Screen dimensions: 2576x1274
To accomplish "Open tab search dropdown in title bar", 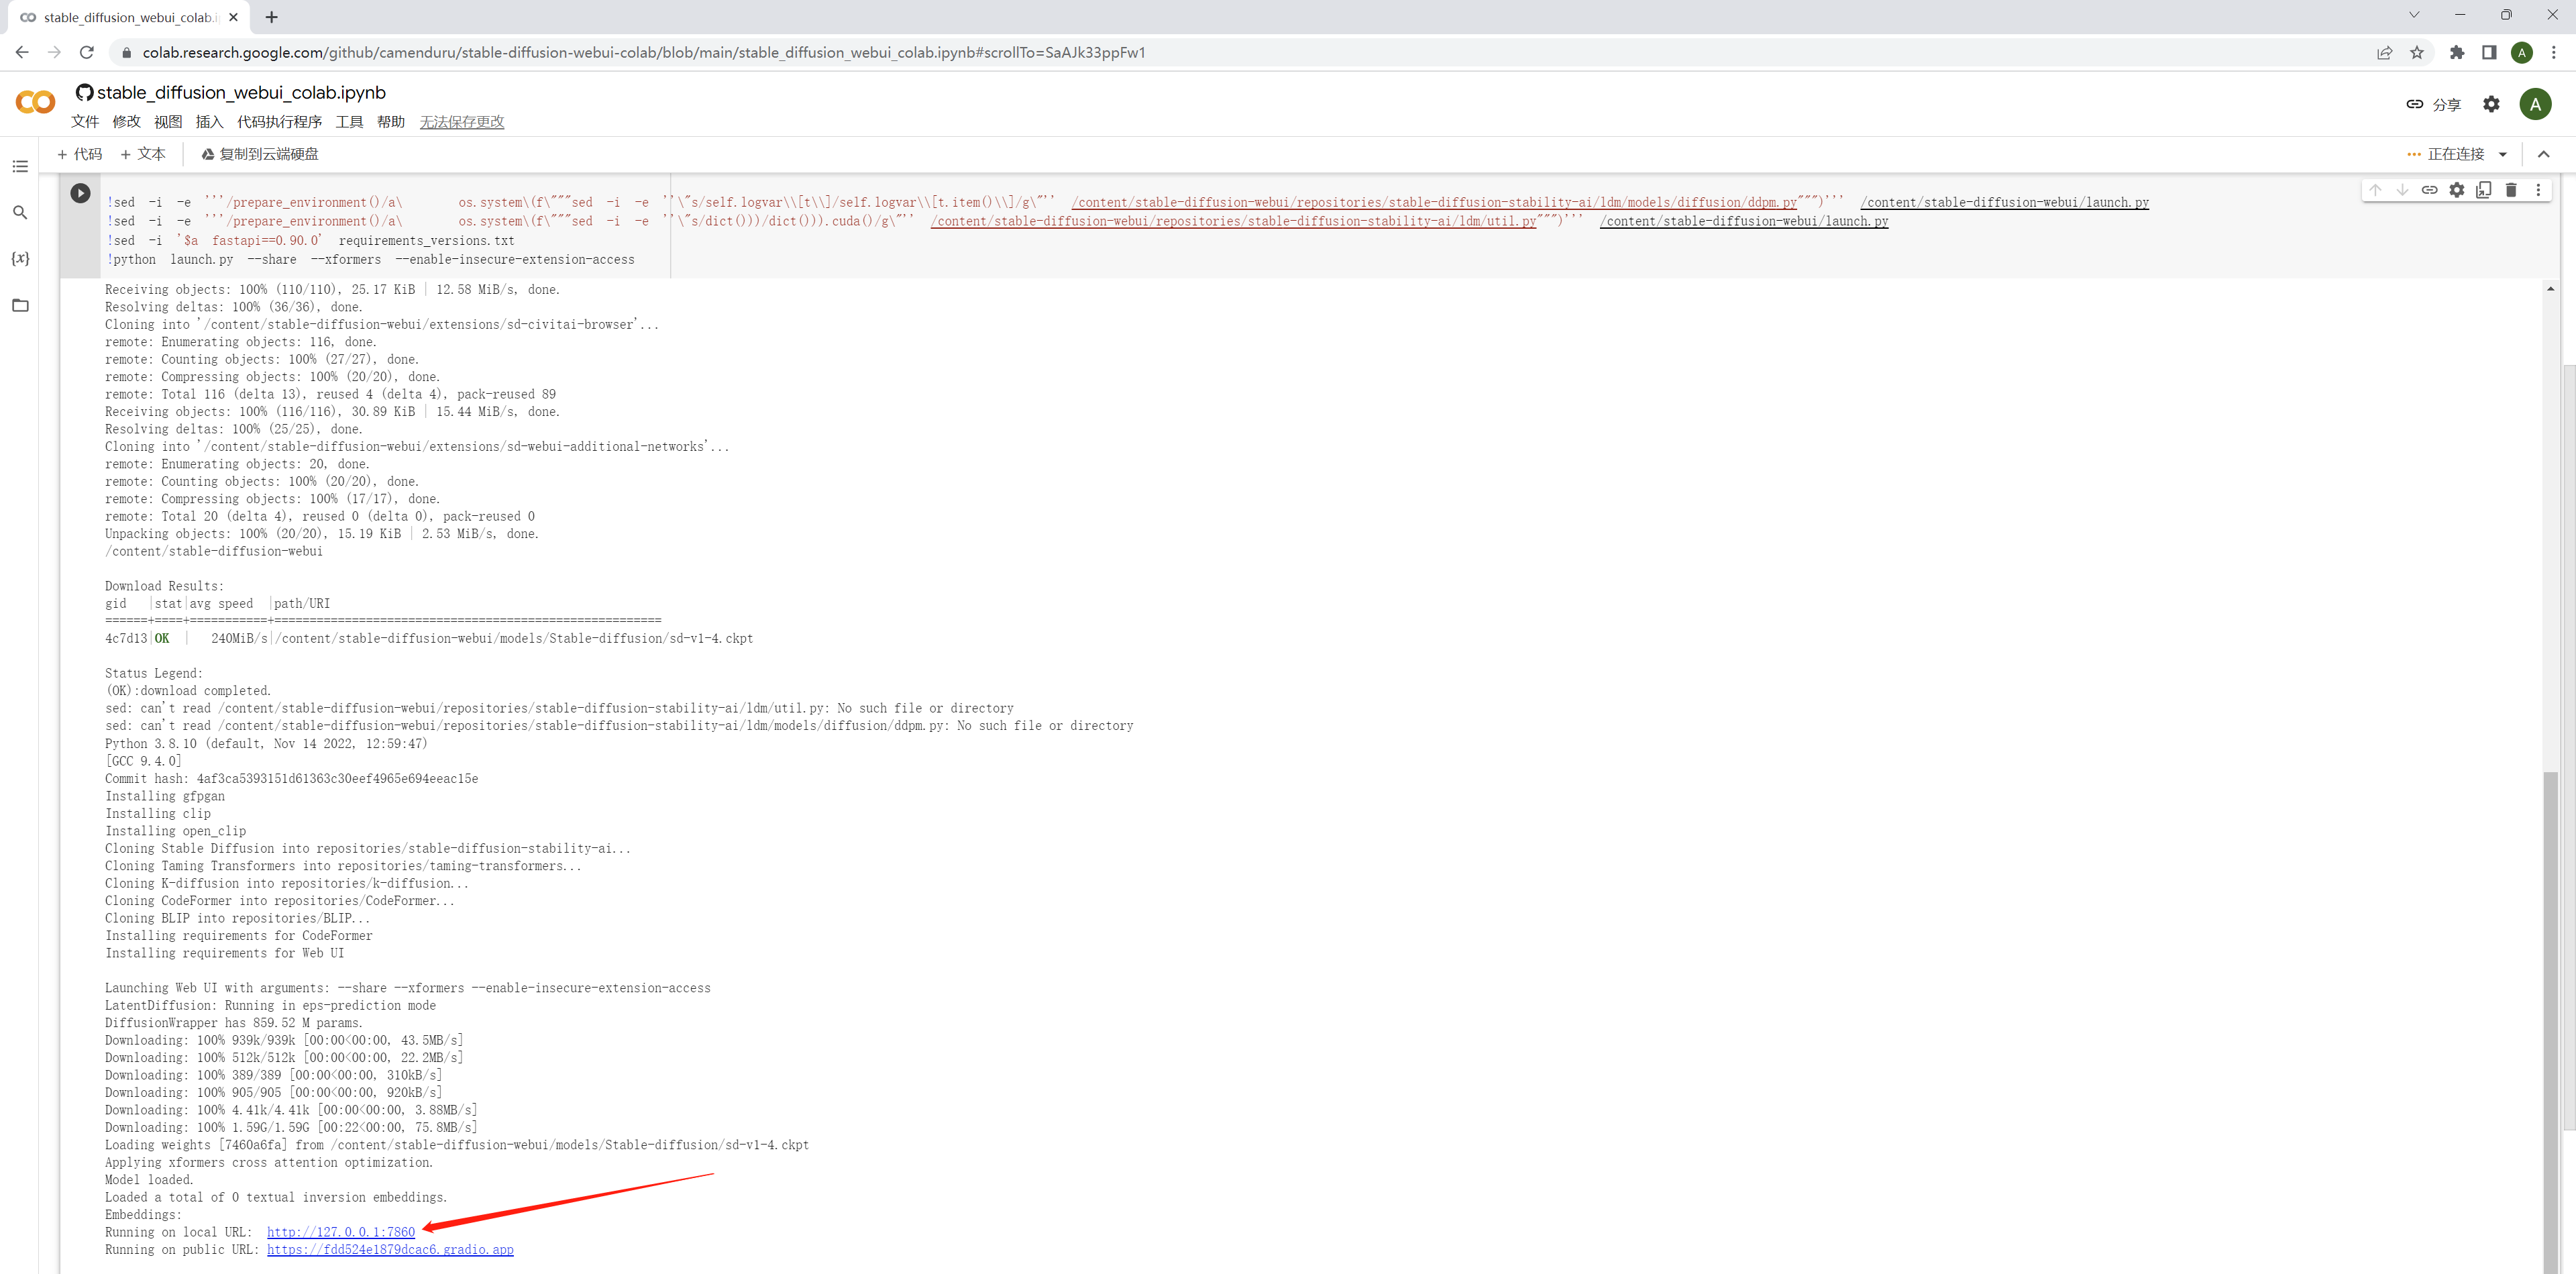I will click(2413, 15).
